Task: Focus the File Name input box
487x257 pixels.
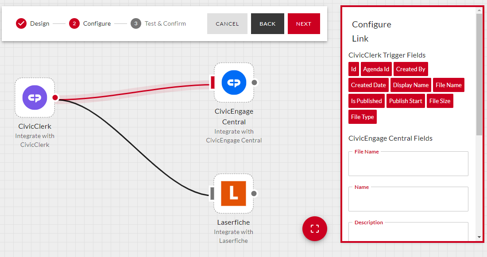Action: click(x=408, y=164)
